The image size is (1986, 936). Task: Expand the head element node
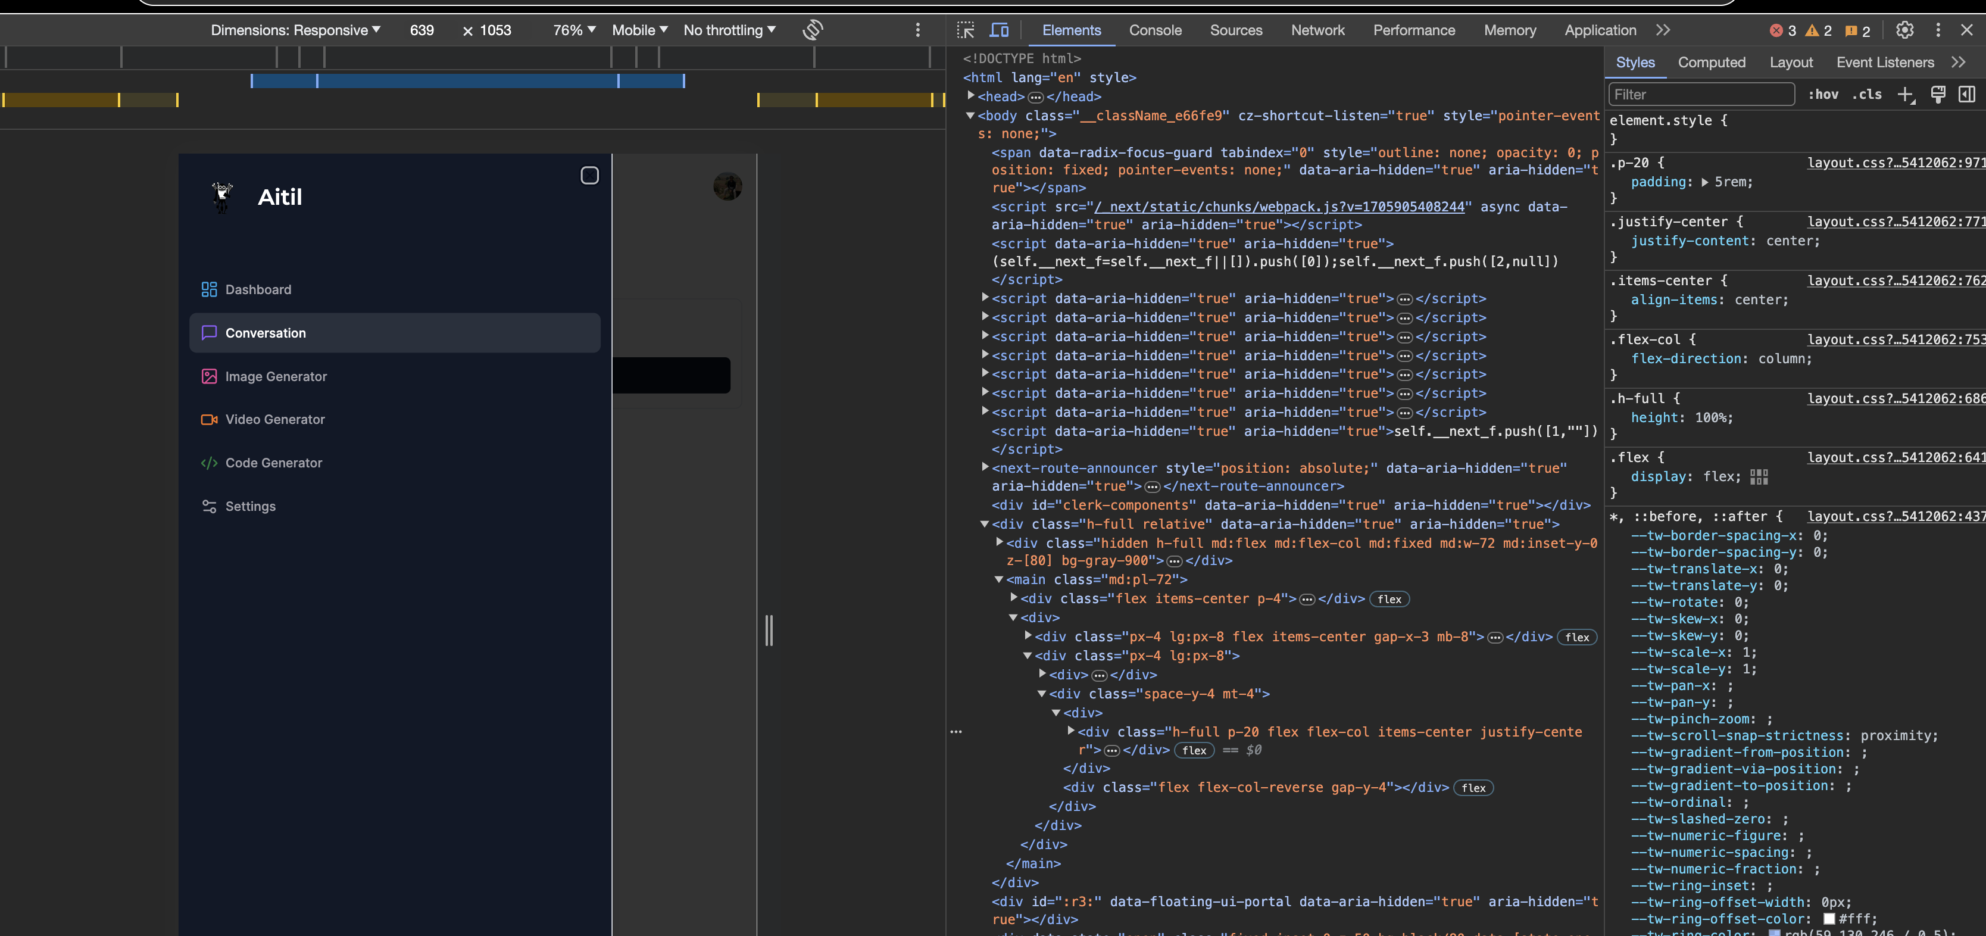972,96
